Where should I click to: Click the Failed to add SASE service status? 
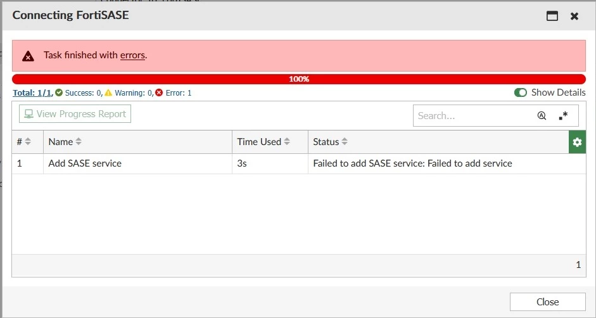coord(412,163)
